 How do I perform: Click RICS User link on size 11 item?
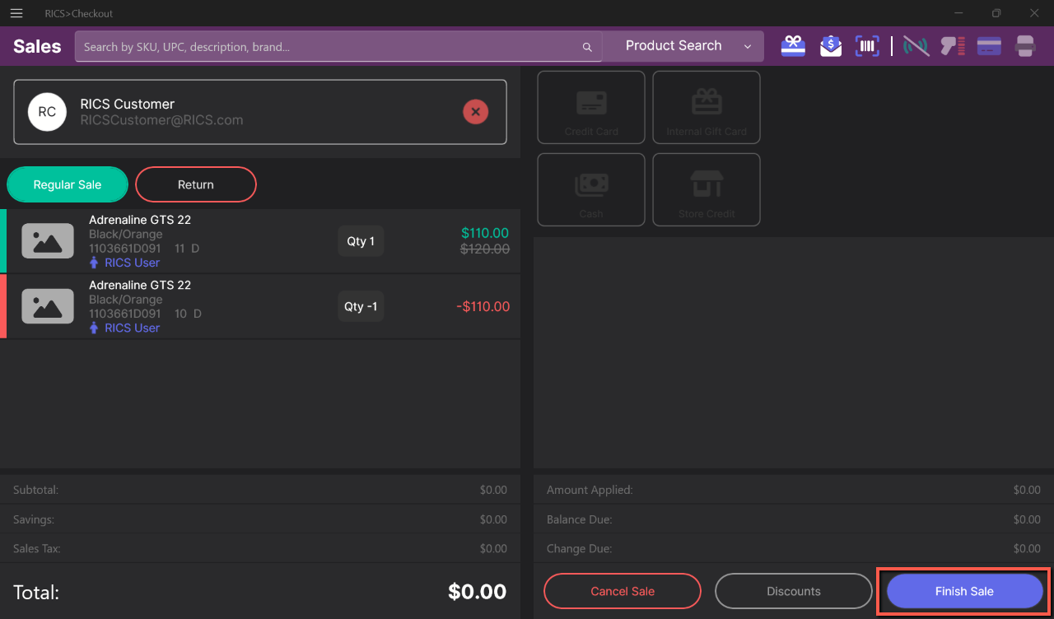point(124,263)
